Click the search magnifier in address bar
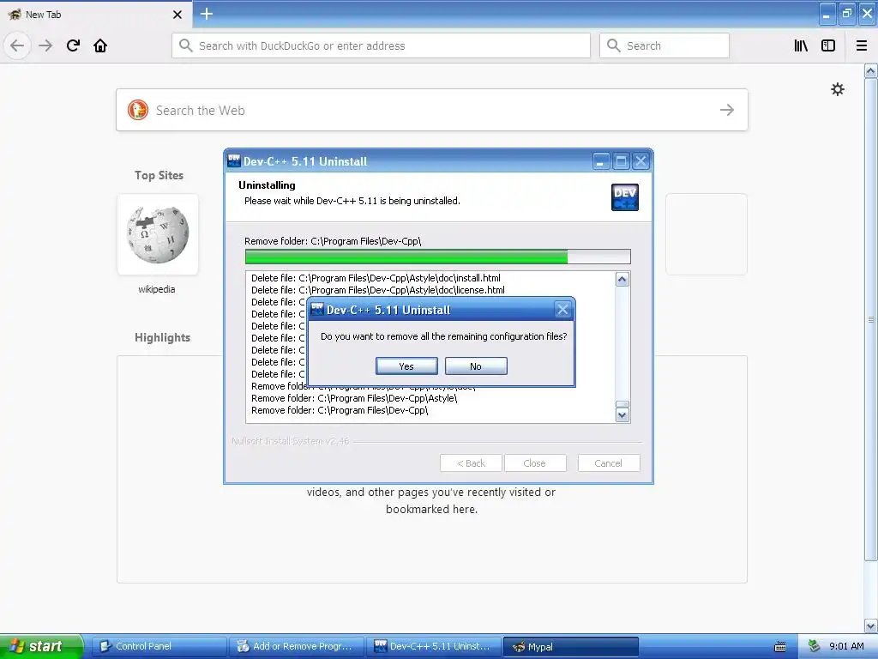The width and height of the screenshot is (878, 659). [x=185, y=45]
